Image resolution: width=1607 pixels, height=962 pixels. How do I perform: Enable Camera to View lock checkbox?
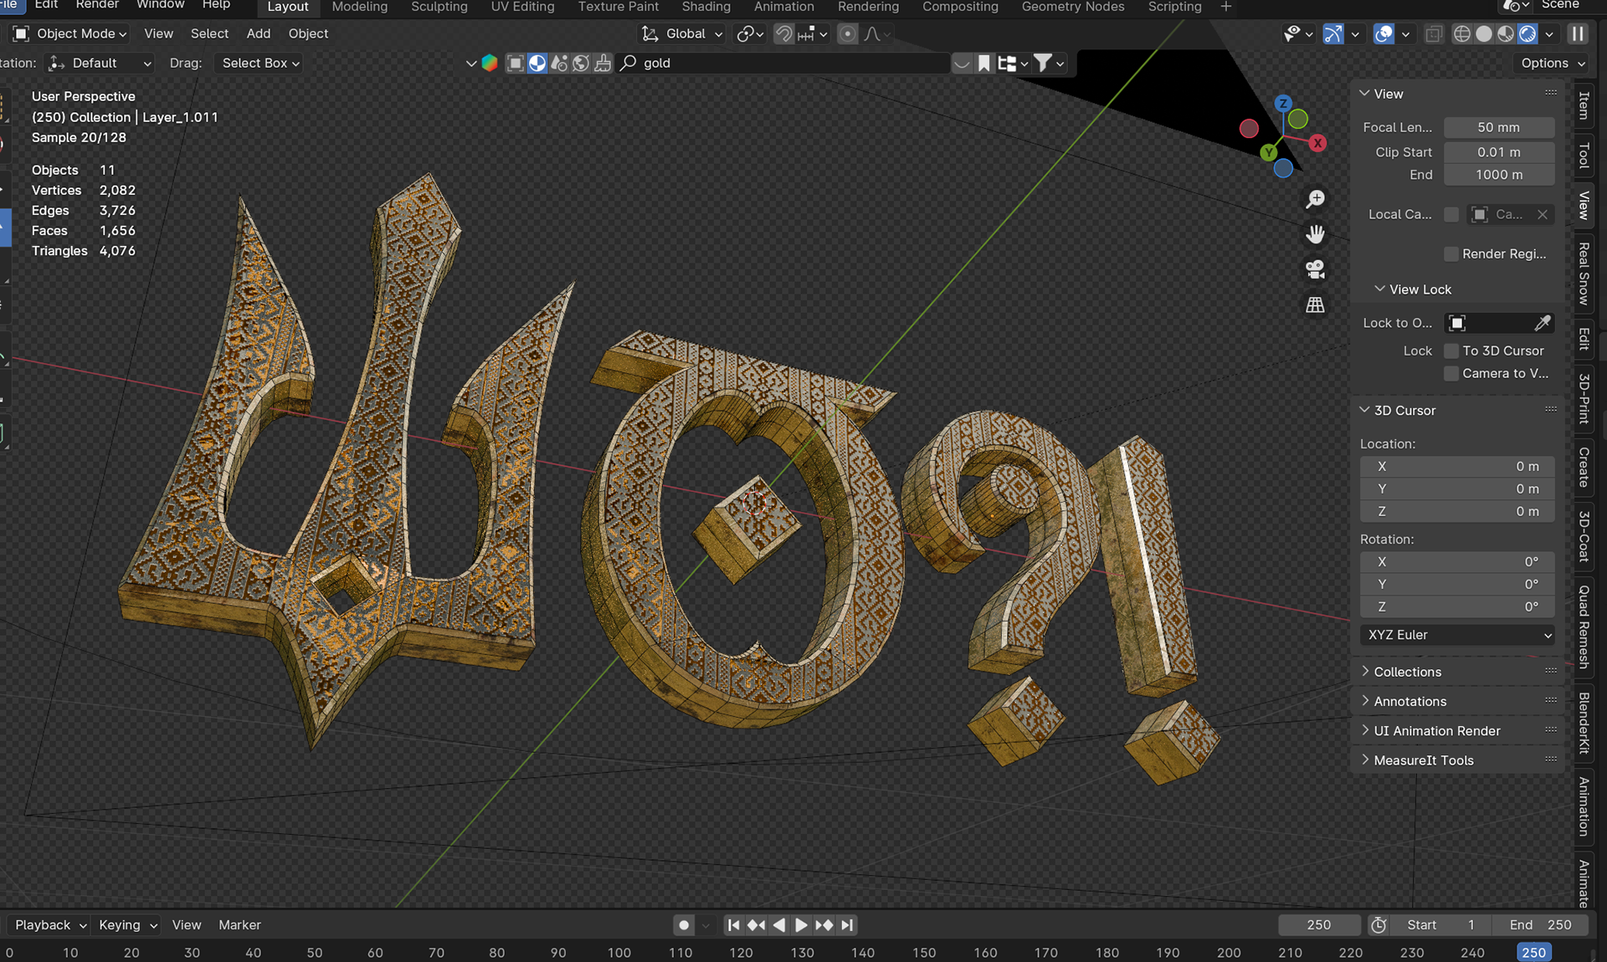tap(1451, 373)
